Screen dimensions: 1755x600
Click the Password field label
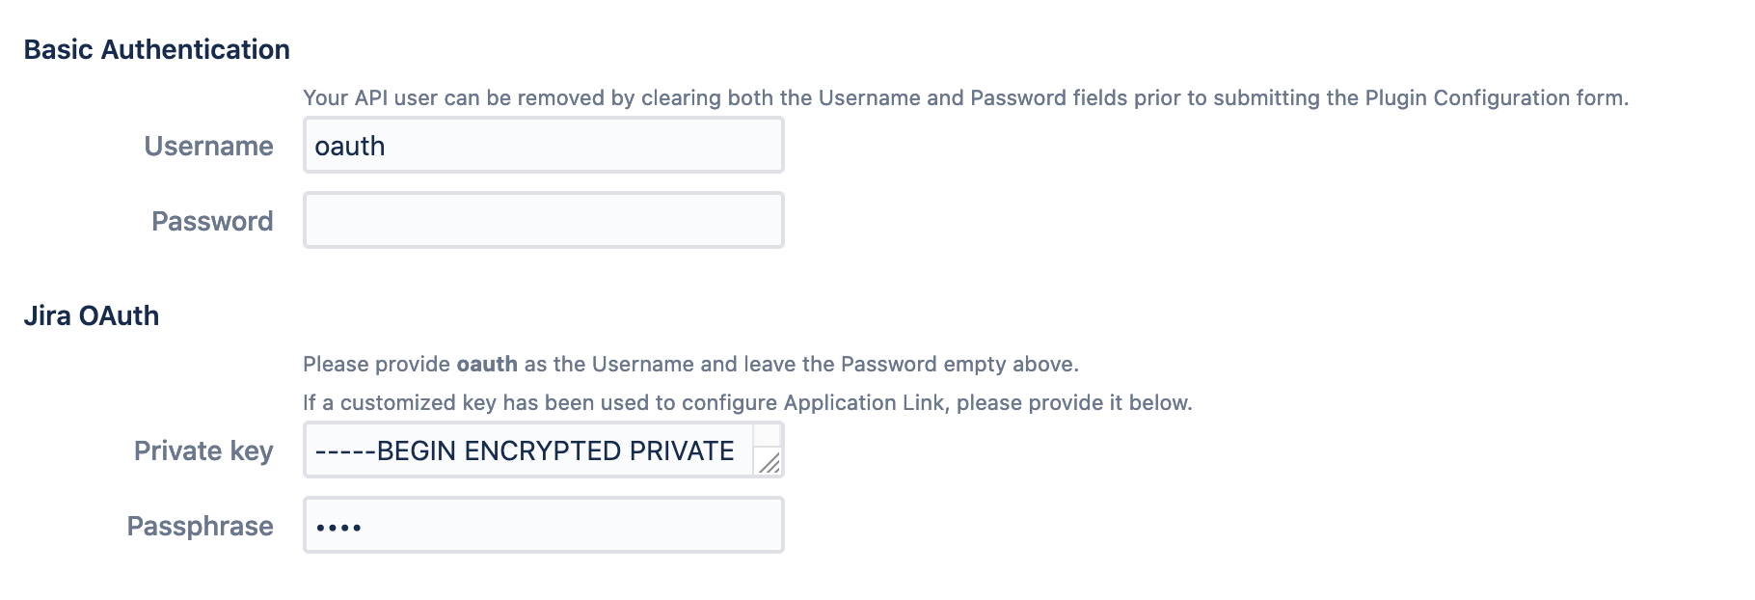point(212,222)
